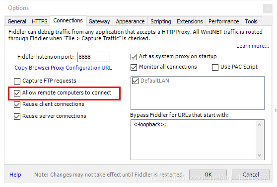Screen dimensions: 277x187
Task: Click the bypass list scrollbar down arrow
Action: [259, 155]
